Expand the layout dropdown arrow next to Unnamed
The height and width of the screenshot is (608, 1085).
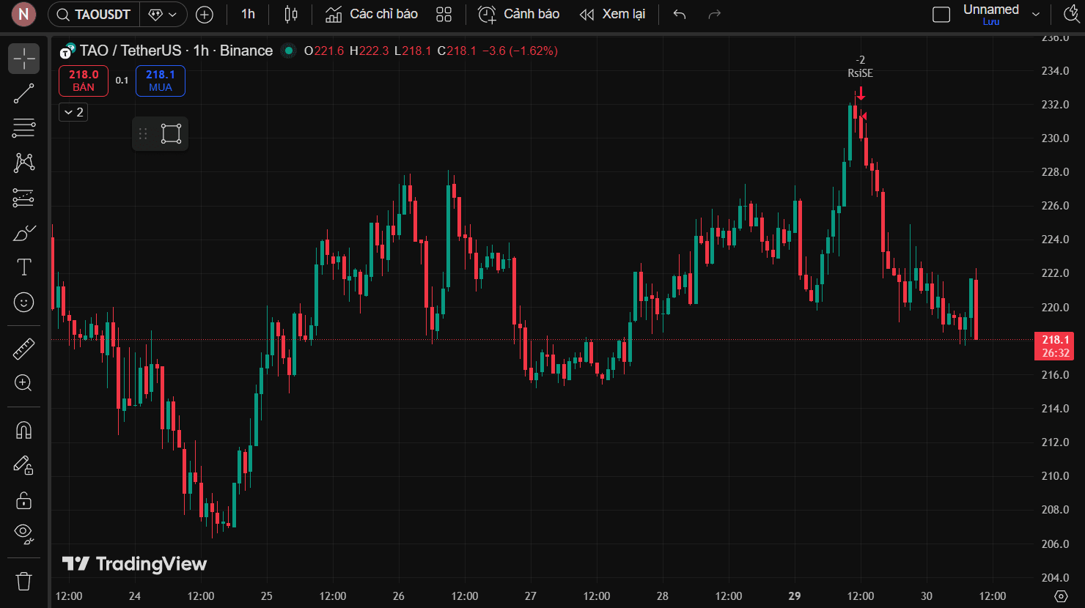point(1036,14)
